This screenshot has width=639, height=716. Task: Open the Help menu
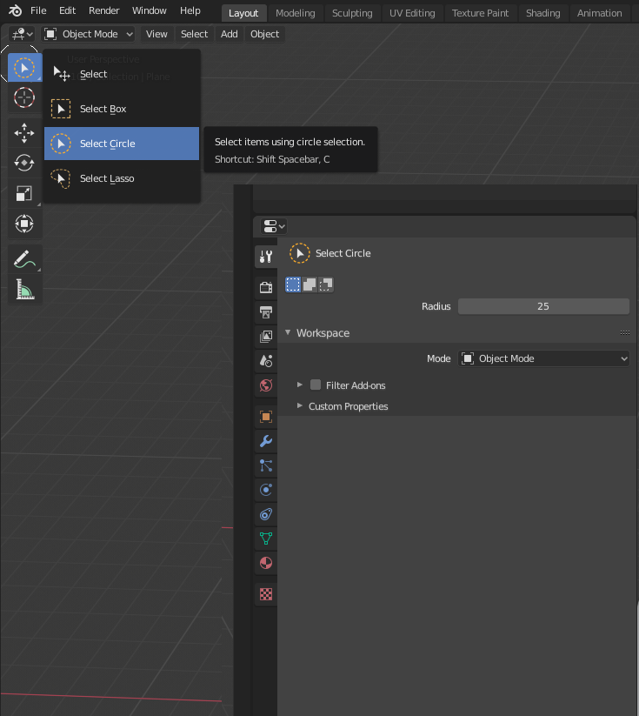pos(190,10)
